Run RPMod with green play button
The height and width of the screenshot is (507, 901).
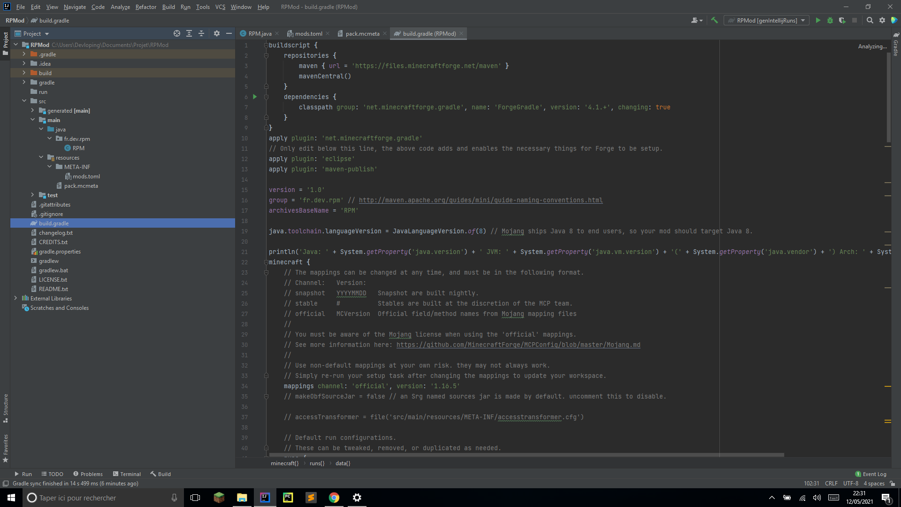[818, 20]
